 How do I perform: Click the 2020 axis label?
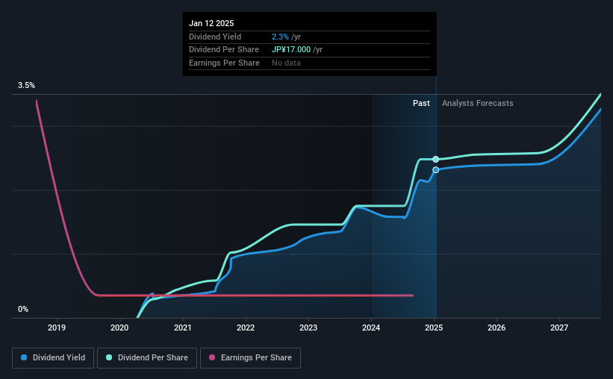(119, 328)
